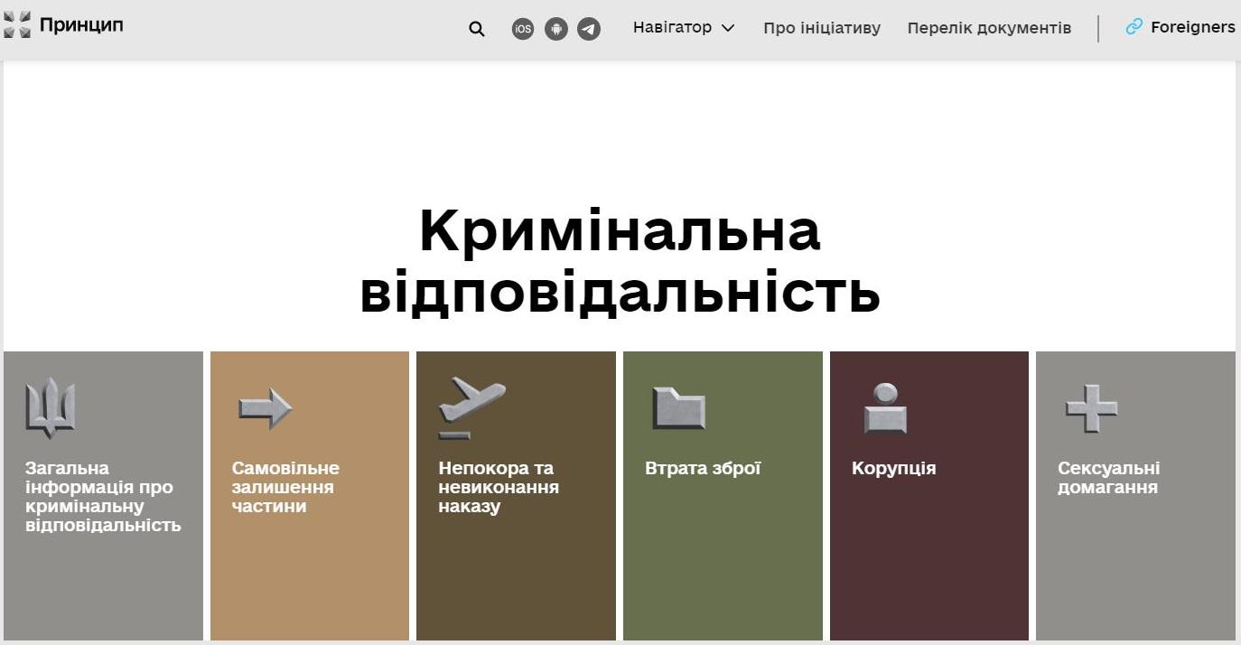Click the airplane departure icon
This screenshot has width=1241, height=645.
pyautogui.click(x=471, y=407)
